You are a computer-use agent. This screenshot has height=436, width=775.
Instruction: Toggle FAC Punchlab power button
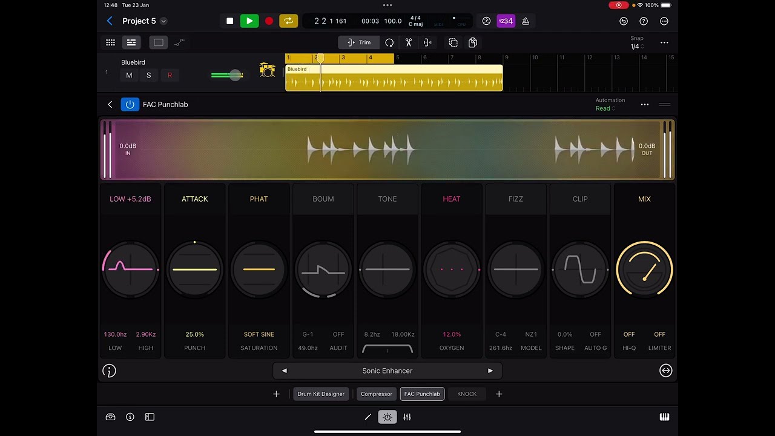pos(130,104)
